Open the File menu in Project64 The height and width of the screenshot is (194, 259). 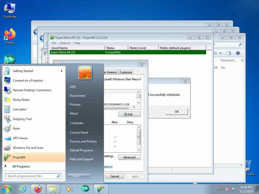click(x=54, y=43)
